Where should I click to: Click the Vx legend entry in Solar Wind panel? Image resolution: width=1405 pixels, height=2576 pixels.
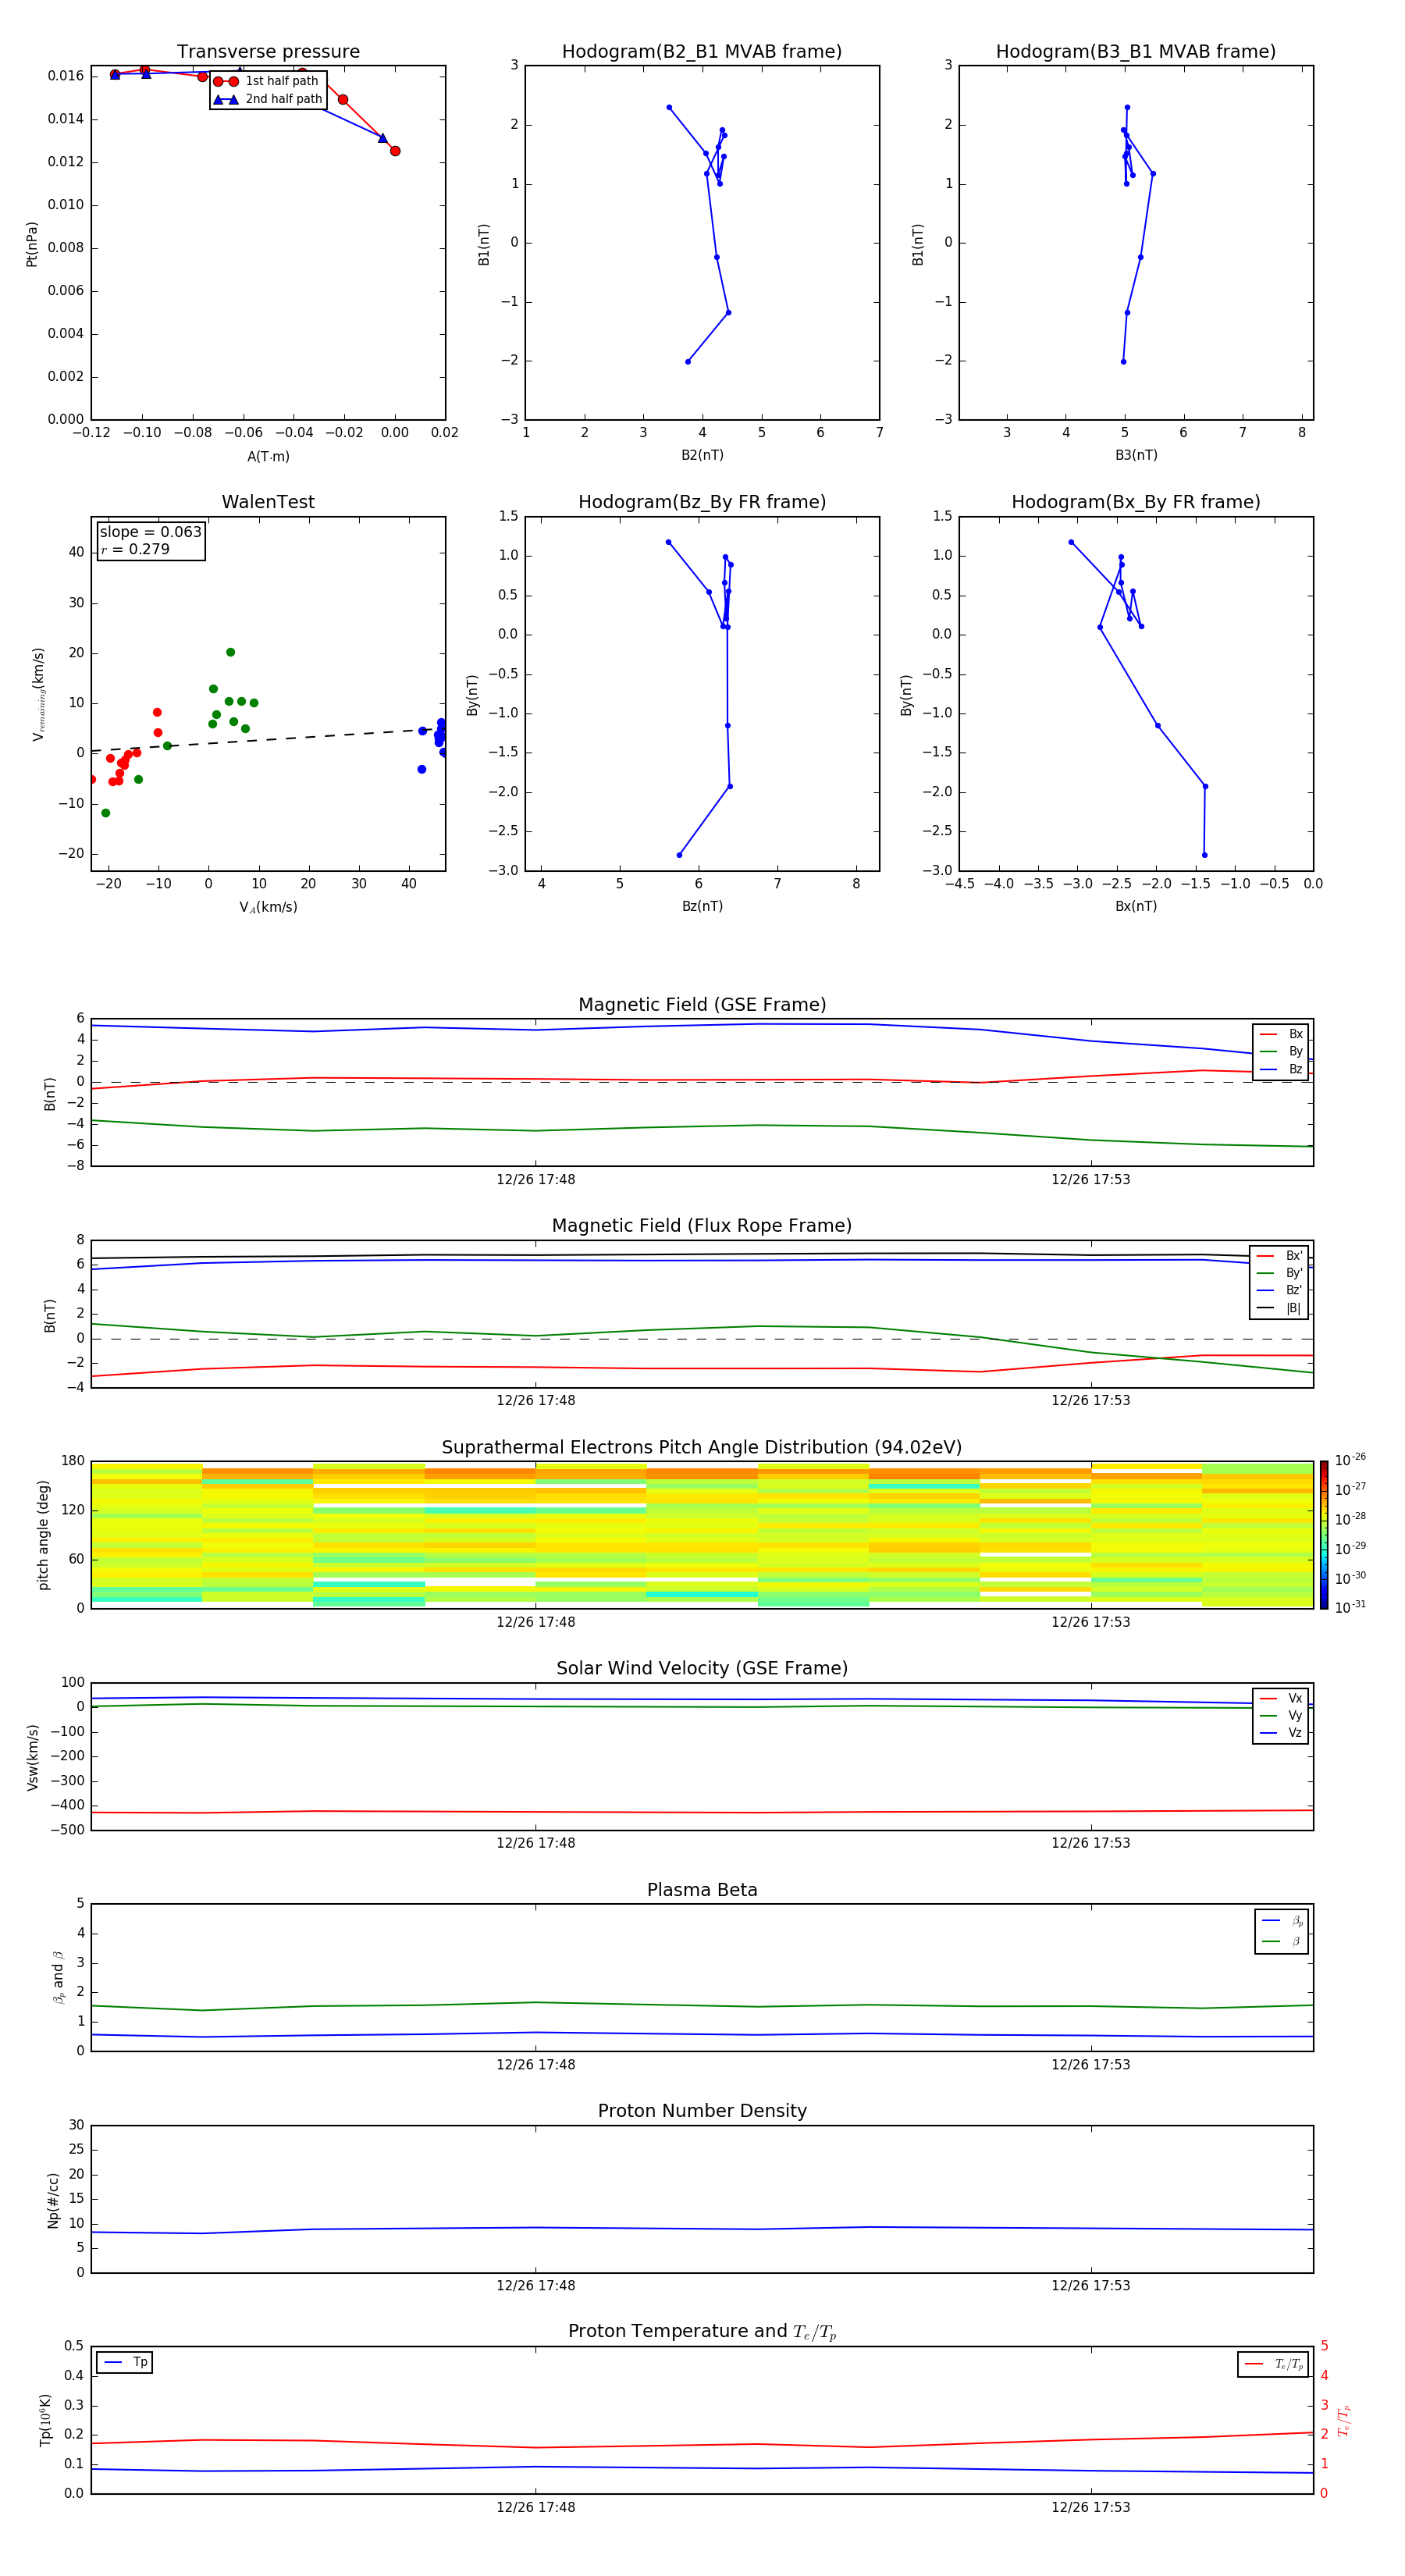tap(1281, 1698)
